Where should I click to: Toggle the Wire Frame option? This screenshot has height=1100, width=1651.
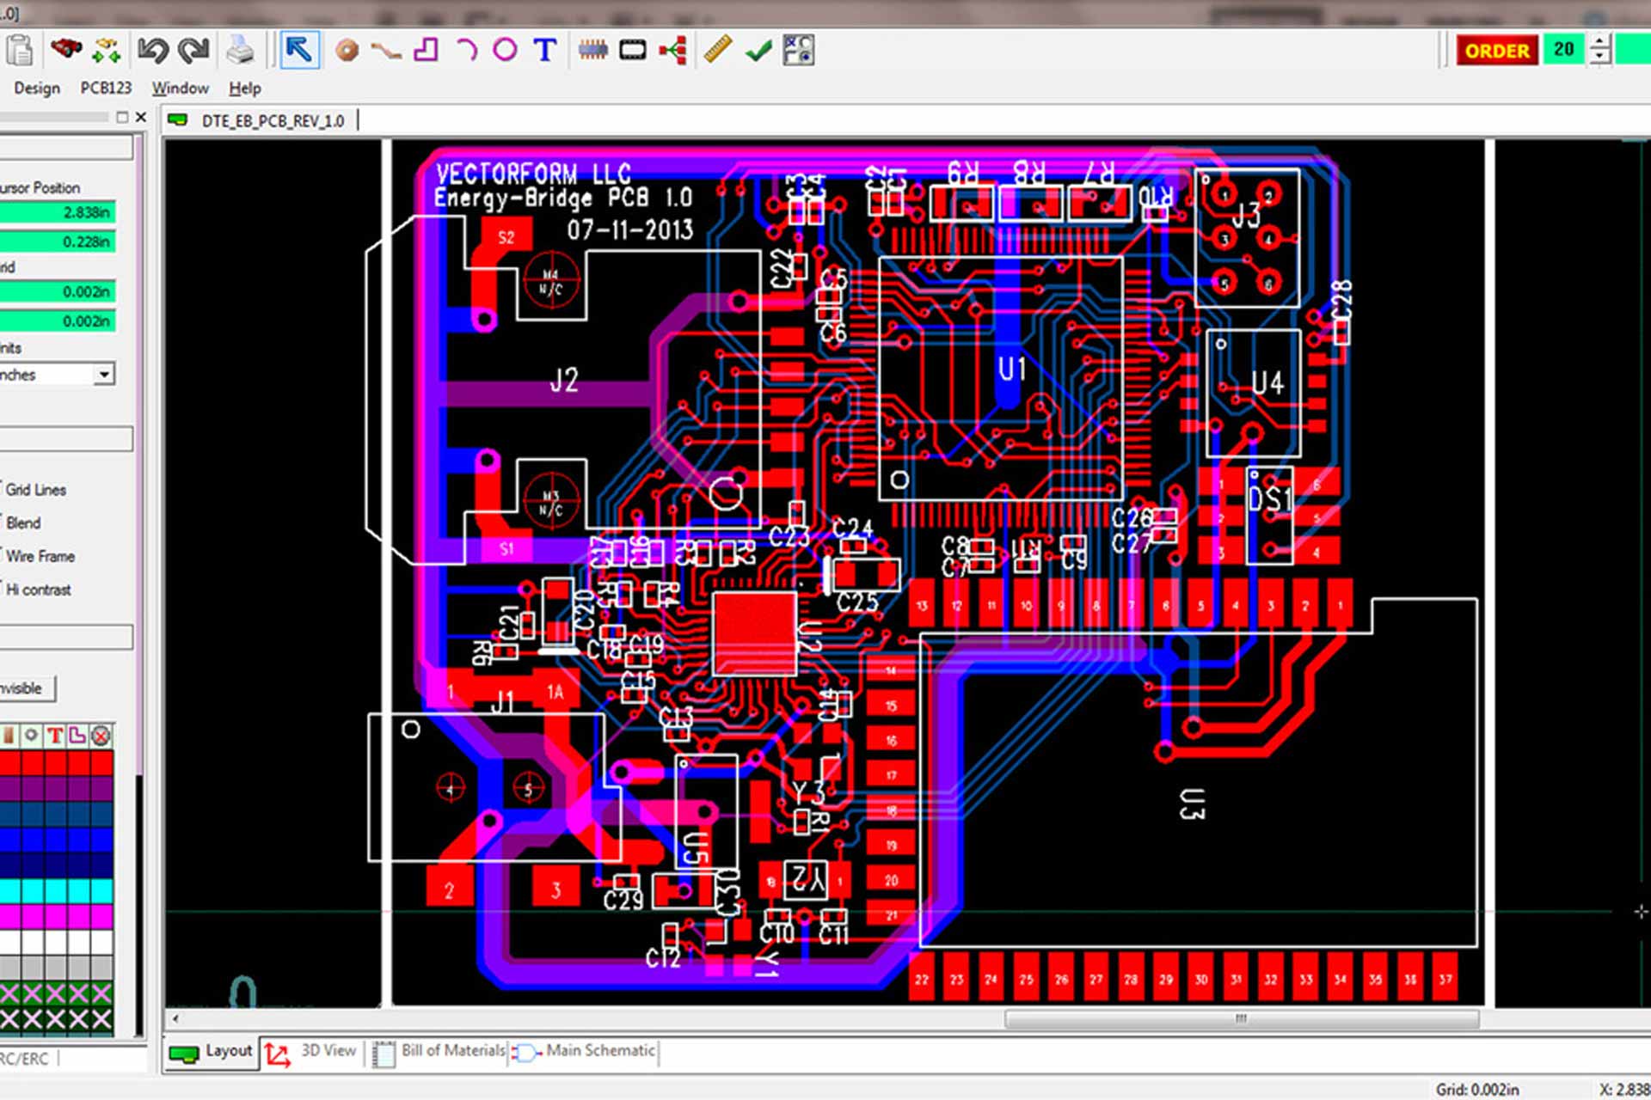tap(40, 557)
